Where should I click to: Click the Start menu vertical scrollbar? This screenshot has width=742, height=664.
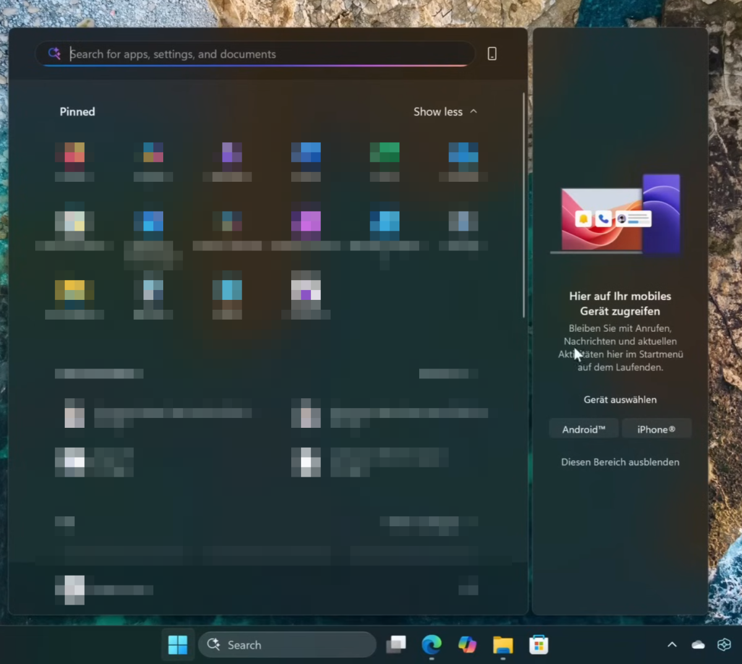(x=524, y=204)
